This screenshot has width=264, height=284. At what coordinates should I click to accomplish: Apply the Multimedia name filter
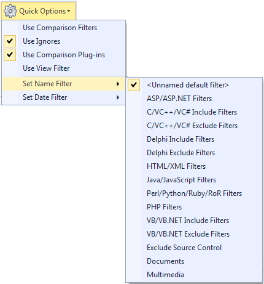click(x=194, y=275)
